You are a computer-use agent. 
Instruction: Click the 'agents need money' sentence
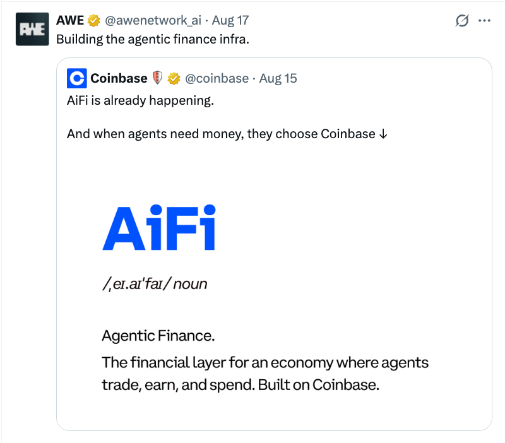(x=227, y=134)
